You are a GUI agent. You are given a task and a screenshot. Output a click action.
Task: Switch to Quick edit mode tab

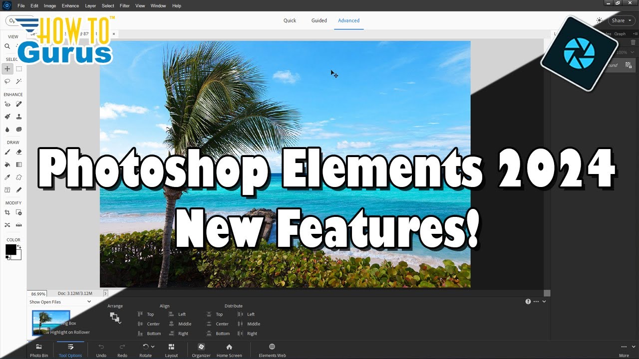point(290,20)
